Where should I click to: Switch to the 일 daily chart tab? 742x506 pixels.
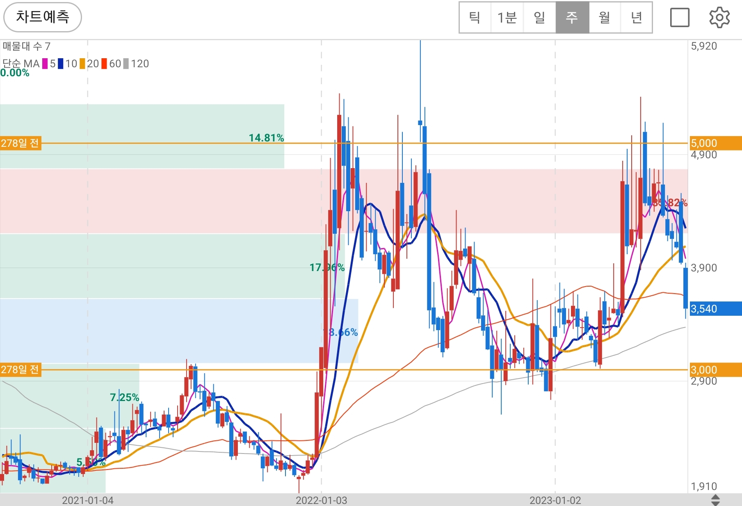[x=539, y=17]
